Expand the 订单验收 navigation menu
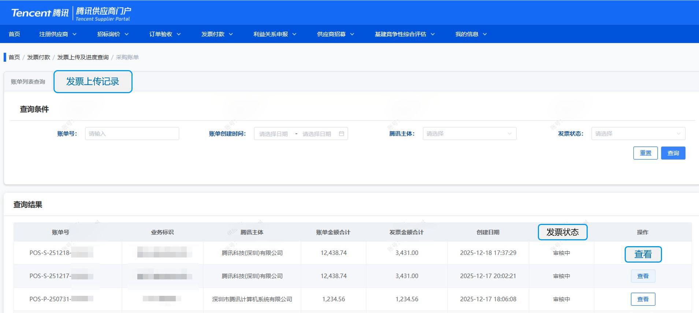The width and height of the screenshot is (699, 313). pos(165,34)
